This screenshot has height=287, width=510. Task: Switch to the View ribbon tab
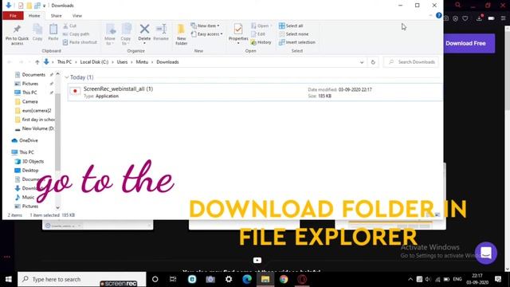[77, 16]
